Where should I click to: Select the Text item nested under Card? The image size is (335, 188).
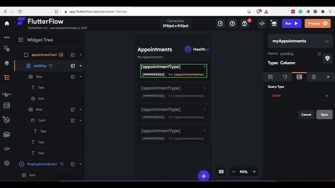[x=43, y=131]
